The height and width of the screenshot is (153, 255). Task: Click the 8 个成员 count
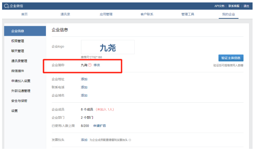(x=87, y=110)
